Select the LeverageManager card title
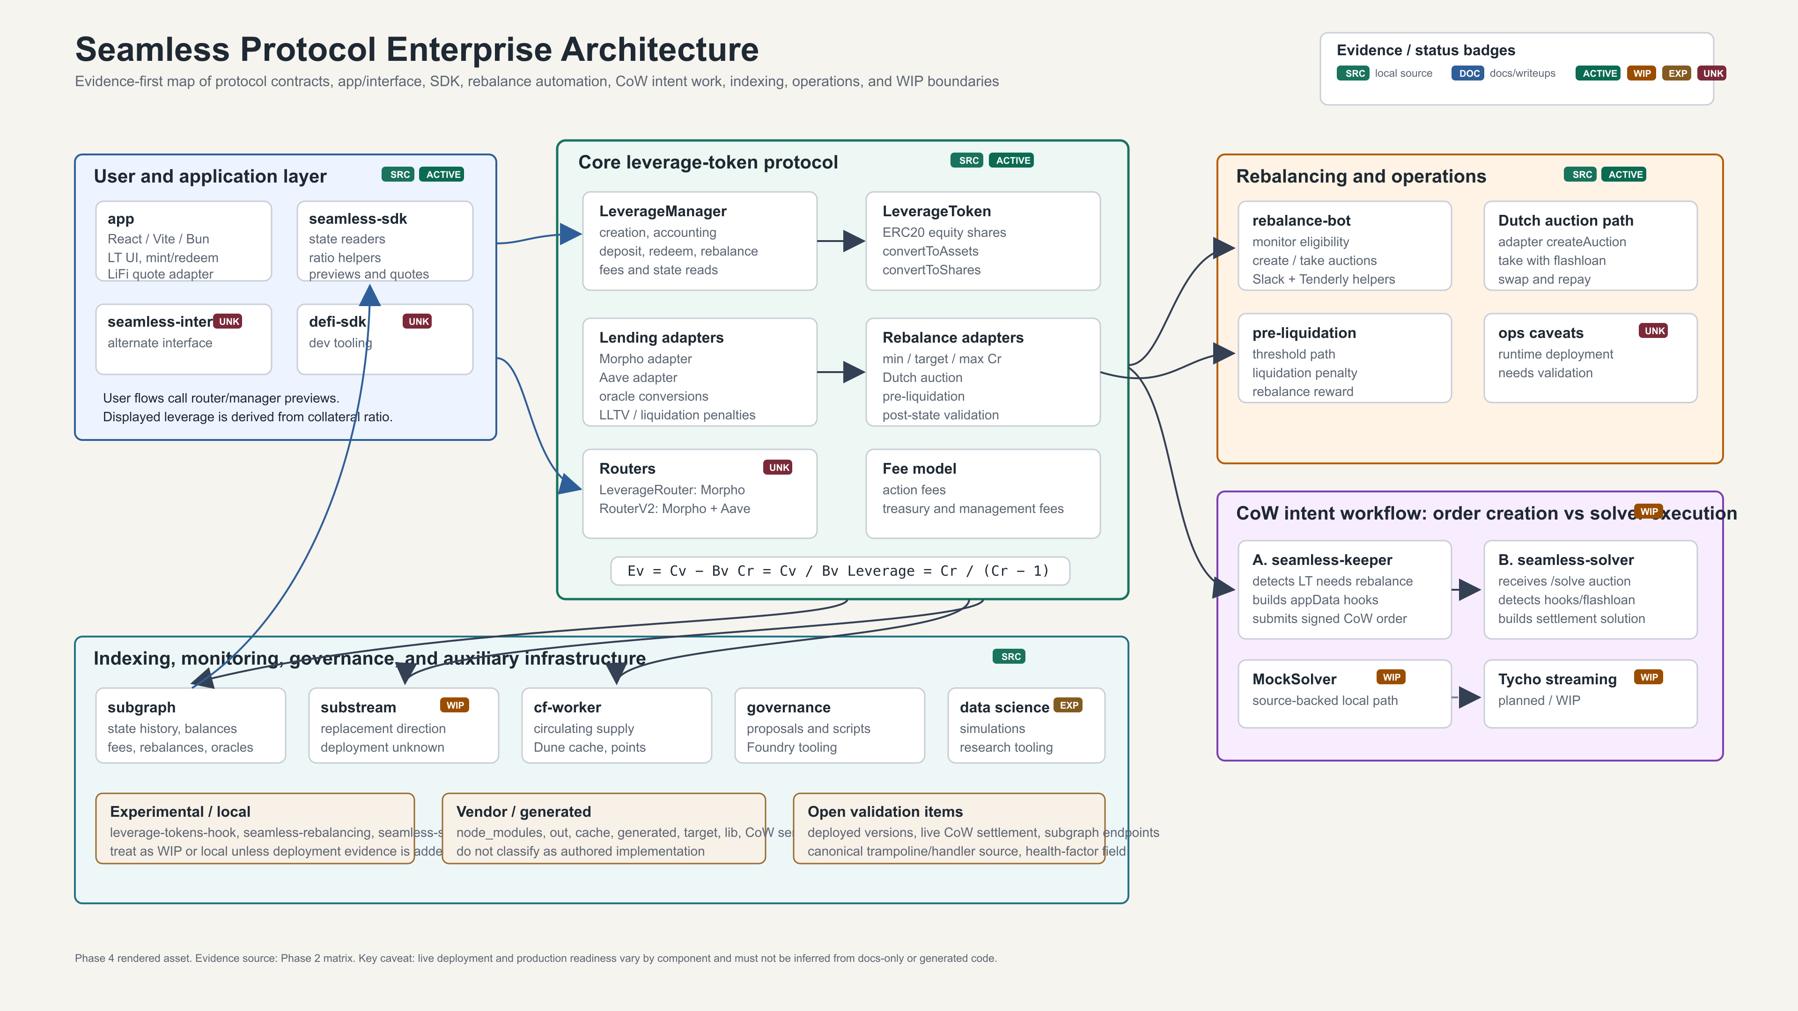Image resolution: width=1798 pixels, height=1011 pixels. tap(663, 212)
